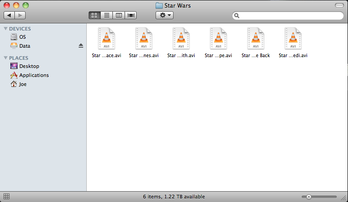The height and width of the screenshot is (202, 348).
Task: Open the gear Action menu
Action: click(x=165, y=15)
